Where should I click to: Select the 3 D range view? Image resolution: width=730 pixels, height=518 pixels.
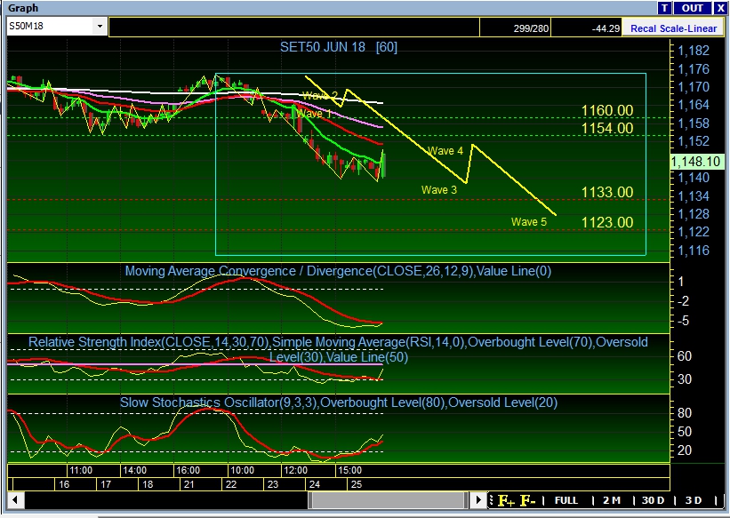(694, 501)
